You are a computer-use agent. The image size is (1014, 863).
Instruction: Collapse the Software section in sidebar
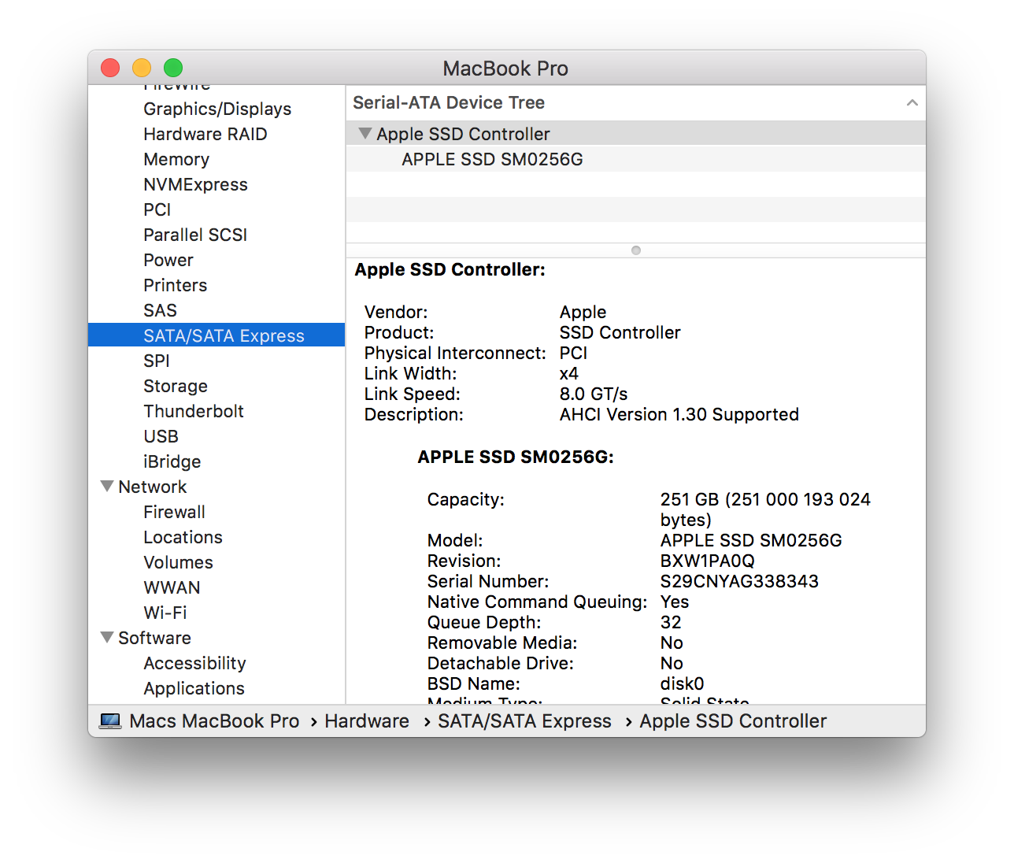pyautogui.click(x=108, y=638)
